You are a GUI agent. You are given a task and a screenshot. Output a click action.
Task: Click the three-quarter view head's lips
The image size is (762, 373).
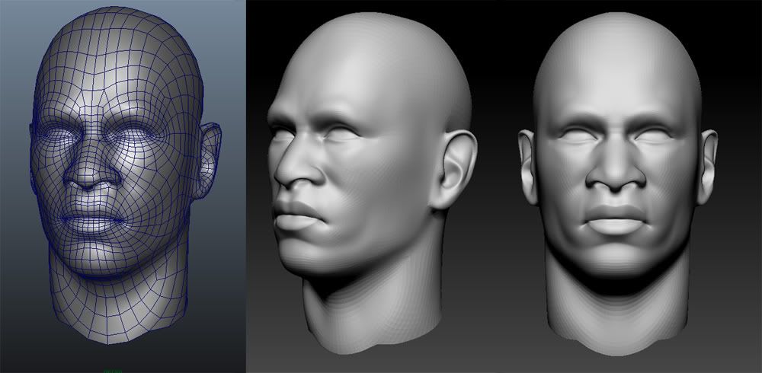(x=297, y=219)
